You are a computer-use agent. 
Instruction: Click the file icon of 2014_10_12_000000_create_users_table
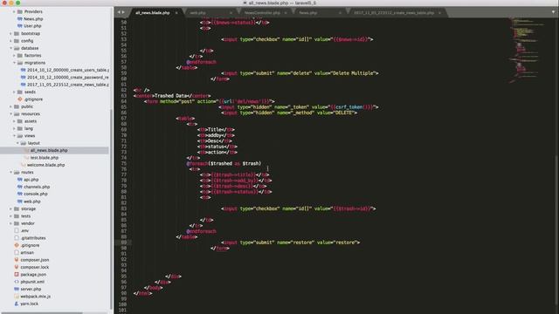[x=24, y=70]
